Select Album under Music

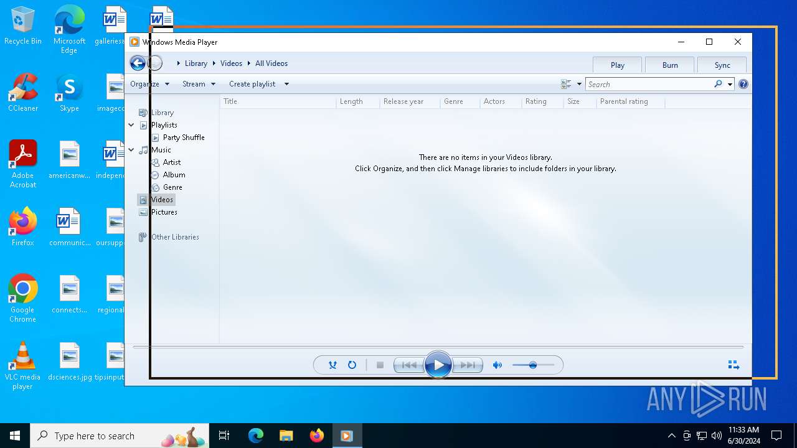(174, 175)
